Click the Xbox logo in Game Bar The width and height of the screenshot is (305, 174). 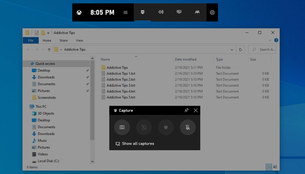point(79,13)
